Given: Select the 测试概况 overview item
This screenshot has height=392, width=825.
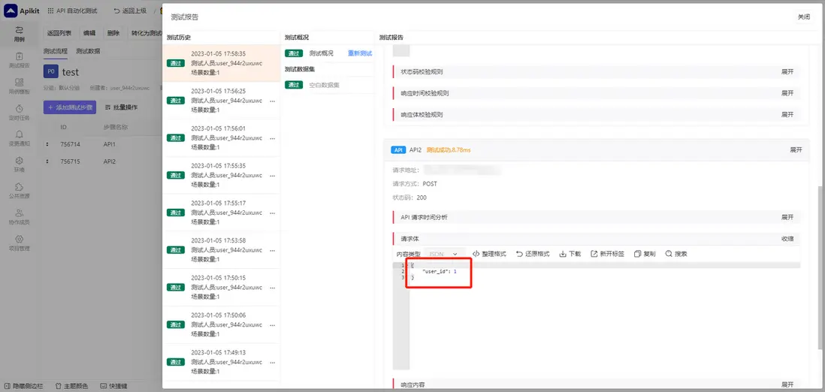Looking at the screenshot, I should (321, 53).
